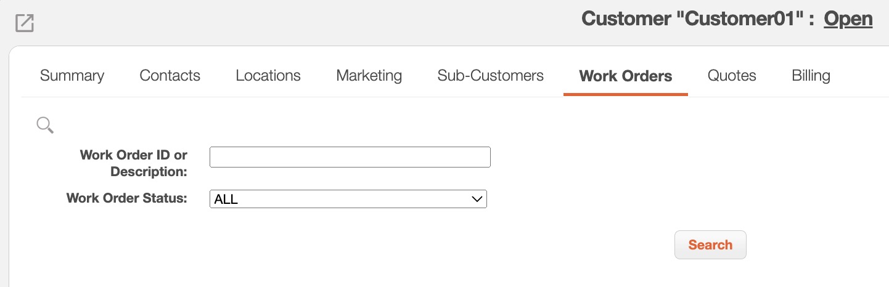Go to the Locations tab
Viewport: 889px width, 287px height.
[268, 76]
